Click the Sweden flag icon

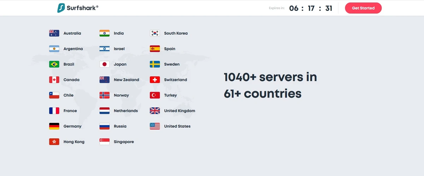[155, 64]
